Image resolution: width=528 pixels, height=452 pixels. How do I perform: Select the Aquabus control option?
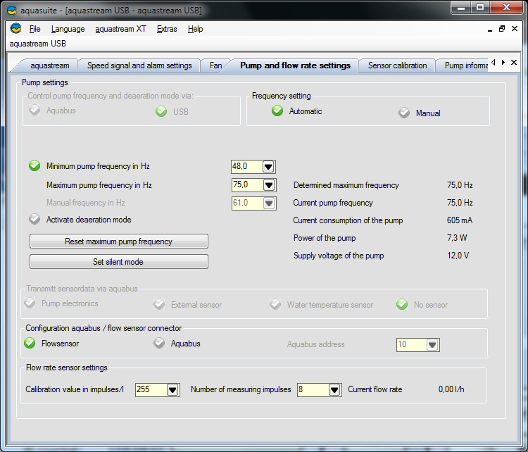pos(53,111)
